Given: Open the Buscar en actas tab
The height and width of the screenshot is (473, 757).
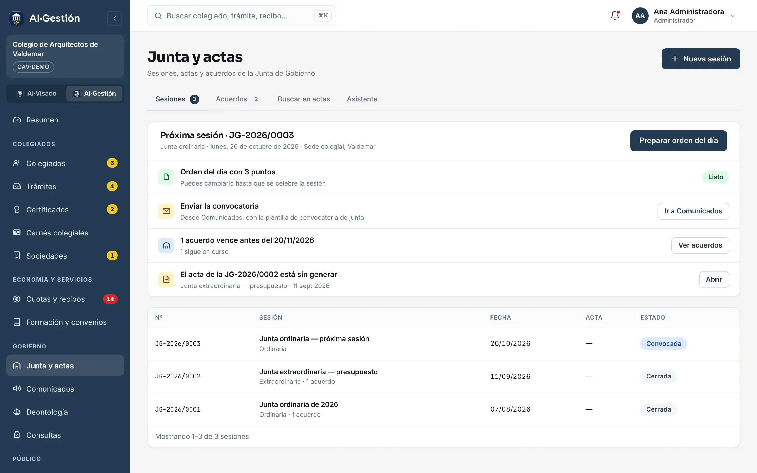Looking at the screenshot, I should pos(304,99).
